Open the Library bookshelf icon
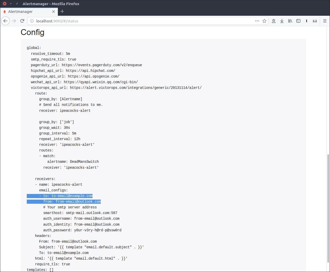330x272 pixels. coord(290,21)
